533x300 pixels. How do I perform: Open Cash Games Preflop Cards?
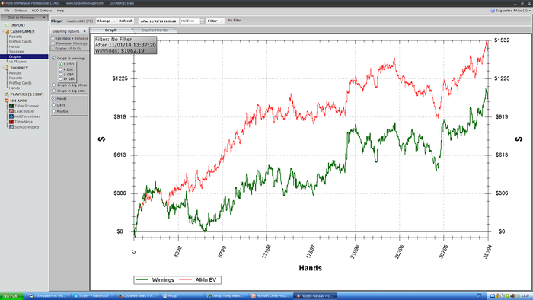point(20,41)
